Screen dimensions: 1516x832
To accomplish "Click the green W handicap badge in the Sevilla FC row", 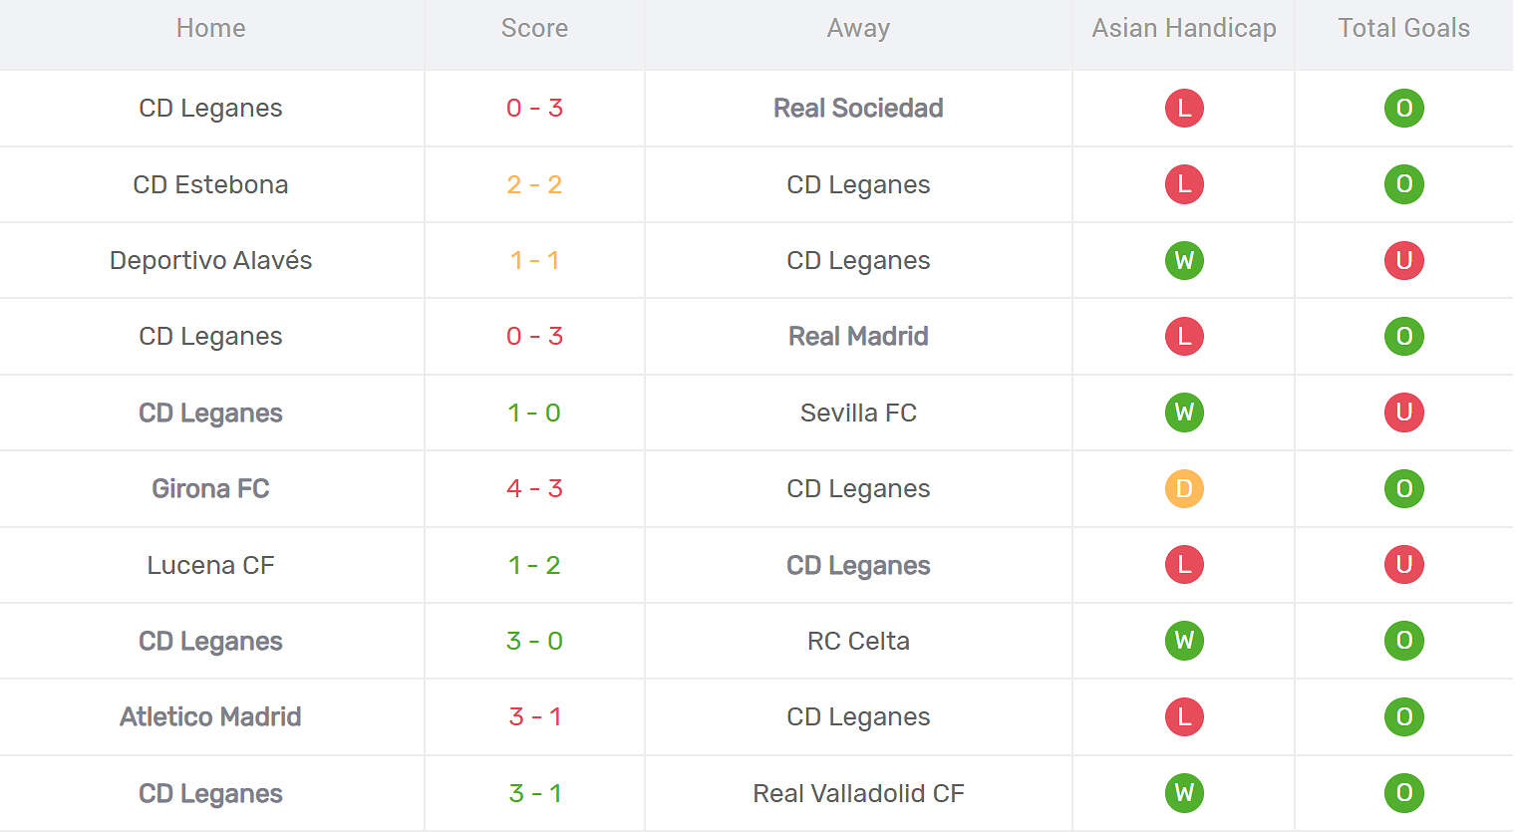I will pos(1184,413).
